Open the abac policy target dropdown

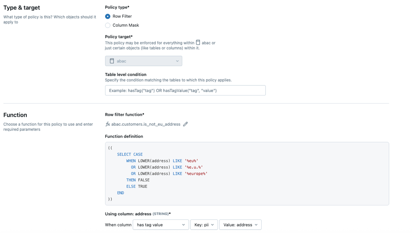click(x=143, y=61)
